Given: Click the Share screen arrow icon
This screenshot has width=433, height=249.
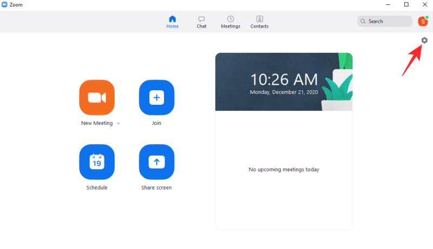Looking at the screenshot, I should point(156,162).
